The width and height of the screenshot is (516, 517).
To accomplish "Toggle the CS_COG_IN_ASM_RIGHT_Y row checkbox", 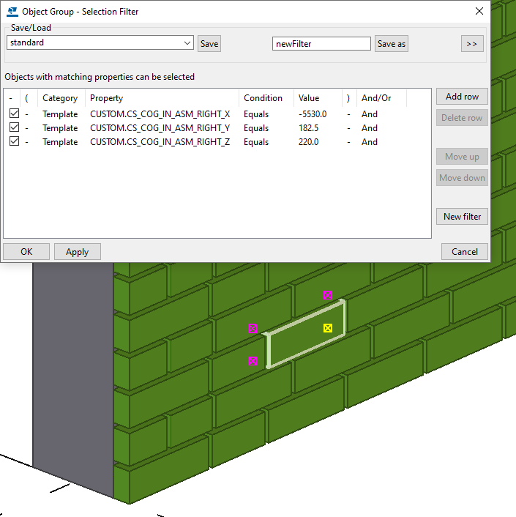I will pyautogui.click(x=14, y=128).
